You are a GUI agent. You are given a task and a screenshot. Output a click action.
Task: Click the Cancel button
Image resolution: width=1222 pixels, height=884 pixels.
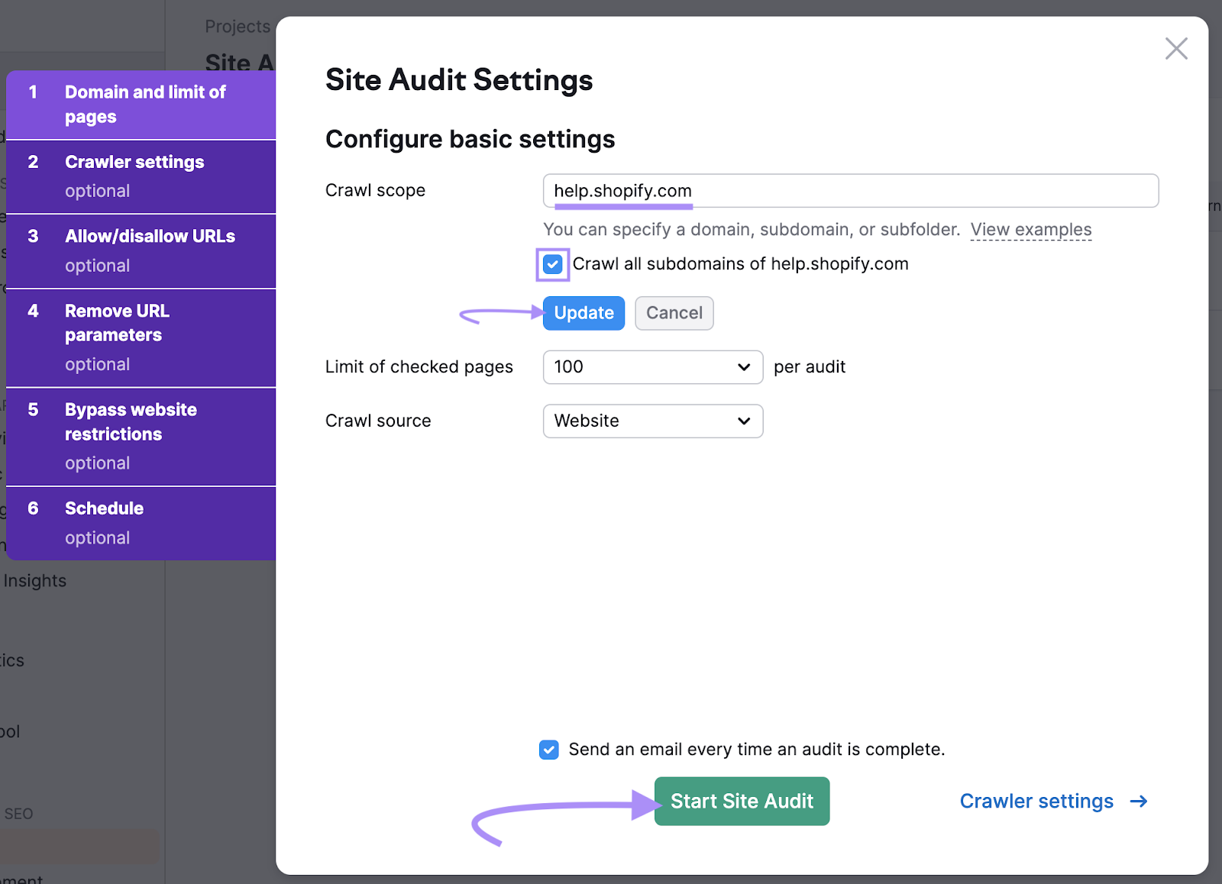tap(674, 313)
